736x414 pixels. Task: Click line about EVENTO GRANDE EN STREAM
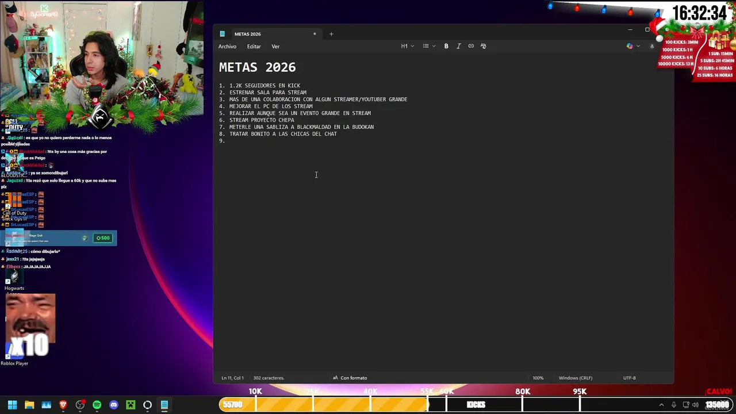coord(300,113)
